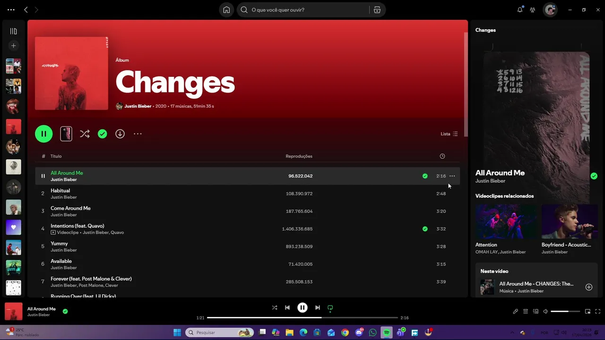Toggle saved checkmark in now-playing bar
The height and width of the screenshot is (340, 605).
(65, 311)
